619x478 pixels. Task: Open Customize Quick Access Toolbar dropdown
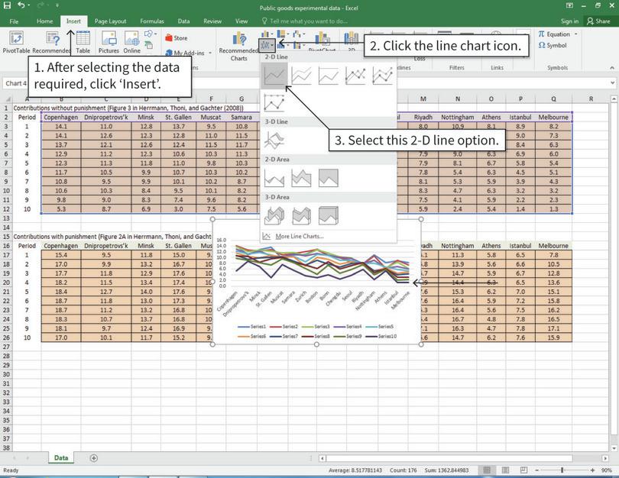pyautogui.click(x=57, y=5)
